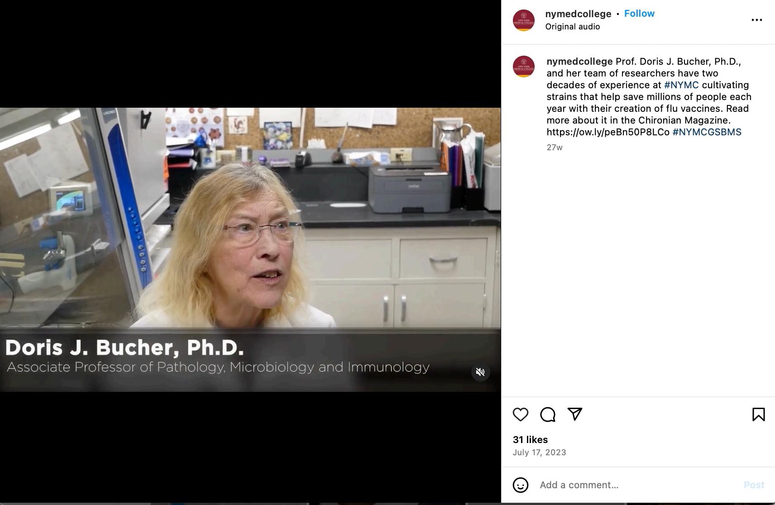Click the nymedcollege avatar beside the caption
The width and height of the screenshot is (775, 505).
(x=524, y=67)
